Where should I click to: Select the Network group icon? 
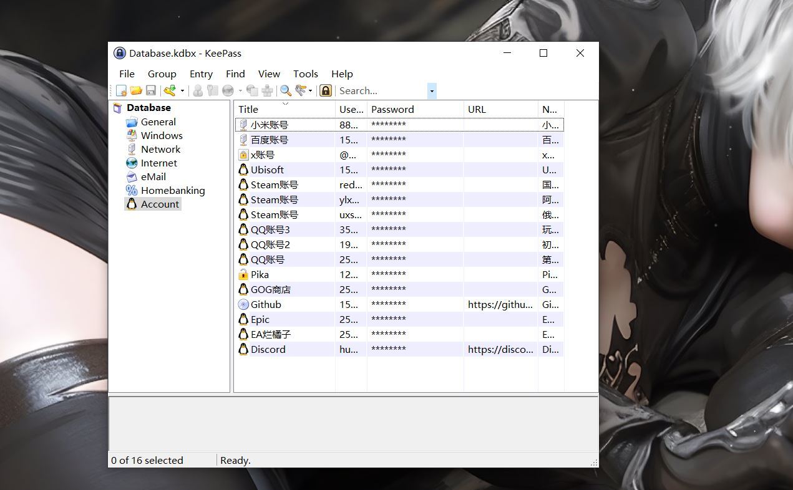[132, 150]
